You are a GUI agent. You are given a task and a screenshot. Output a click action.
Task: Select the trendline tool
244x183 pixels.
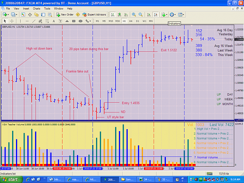point(34,21)
